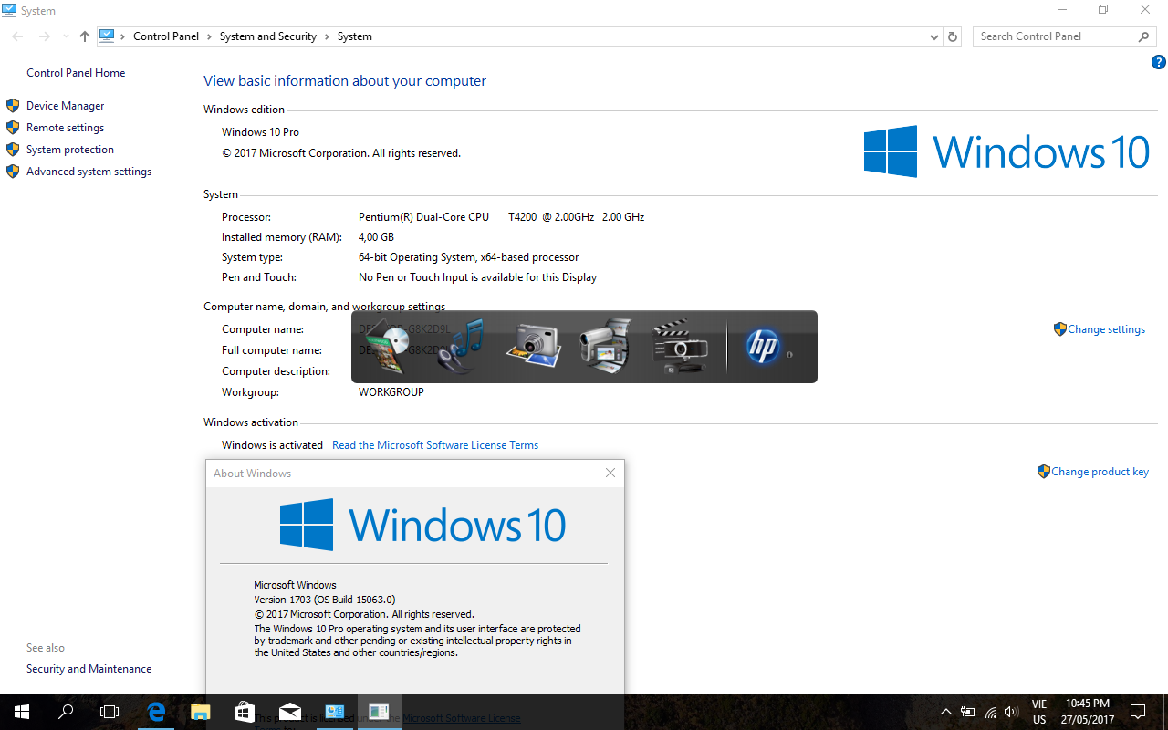
Task: Switch to the System window taskbar button
Action: (335, 712)
